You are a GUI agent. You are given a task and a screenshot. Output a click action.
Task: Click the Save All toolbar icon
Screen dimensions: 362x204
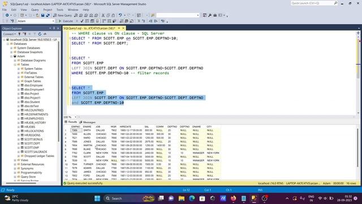click(48, 15)
